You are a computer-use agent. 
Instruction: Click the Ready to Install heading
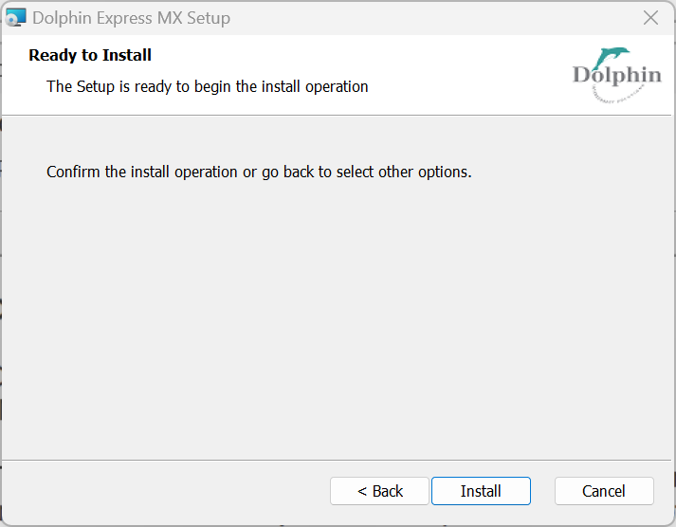[90, 55]
